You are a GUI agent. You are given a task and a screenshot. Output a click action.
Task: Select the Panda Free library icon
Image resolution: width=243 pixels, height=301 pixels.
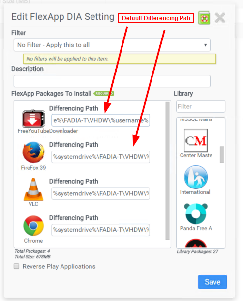pyautogui.click(x=196, y=214)
